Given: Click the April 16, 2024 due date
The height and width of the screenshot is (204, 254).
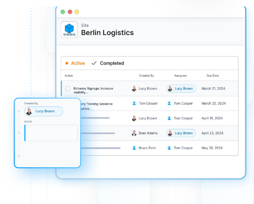Looking at the screenshot, I should tap(212, 118).
